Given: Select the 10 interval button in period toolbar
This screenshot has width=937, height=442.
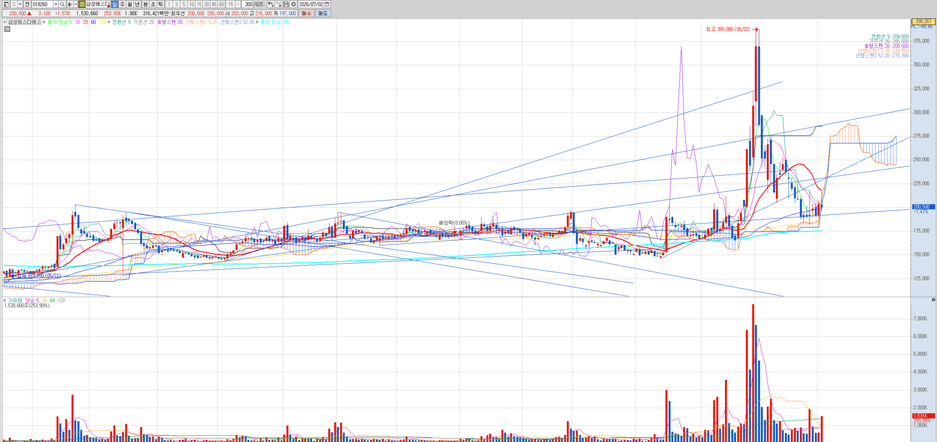Looking at the screenshot, I should click(191, 4).
